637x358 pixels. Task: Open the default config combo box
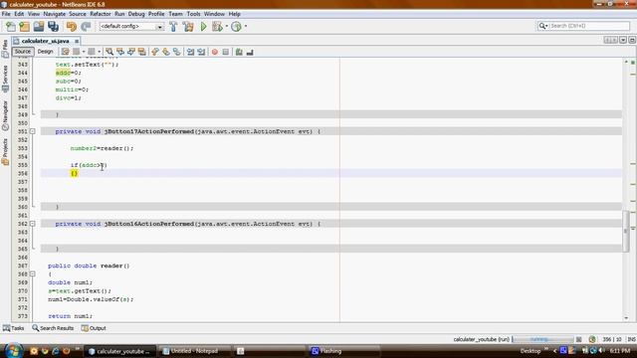click(x=131, y=27)
